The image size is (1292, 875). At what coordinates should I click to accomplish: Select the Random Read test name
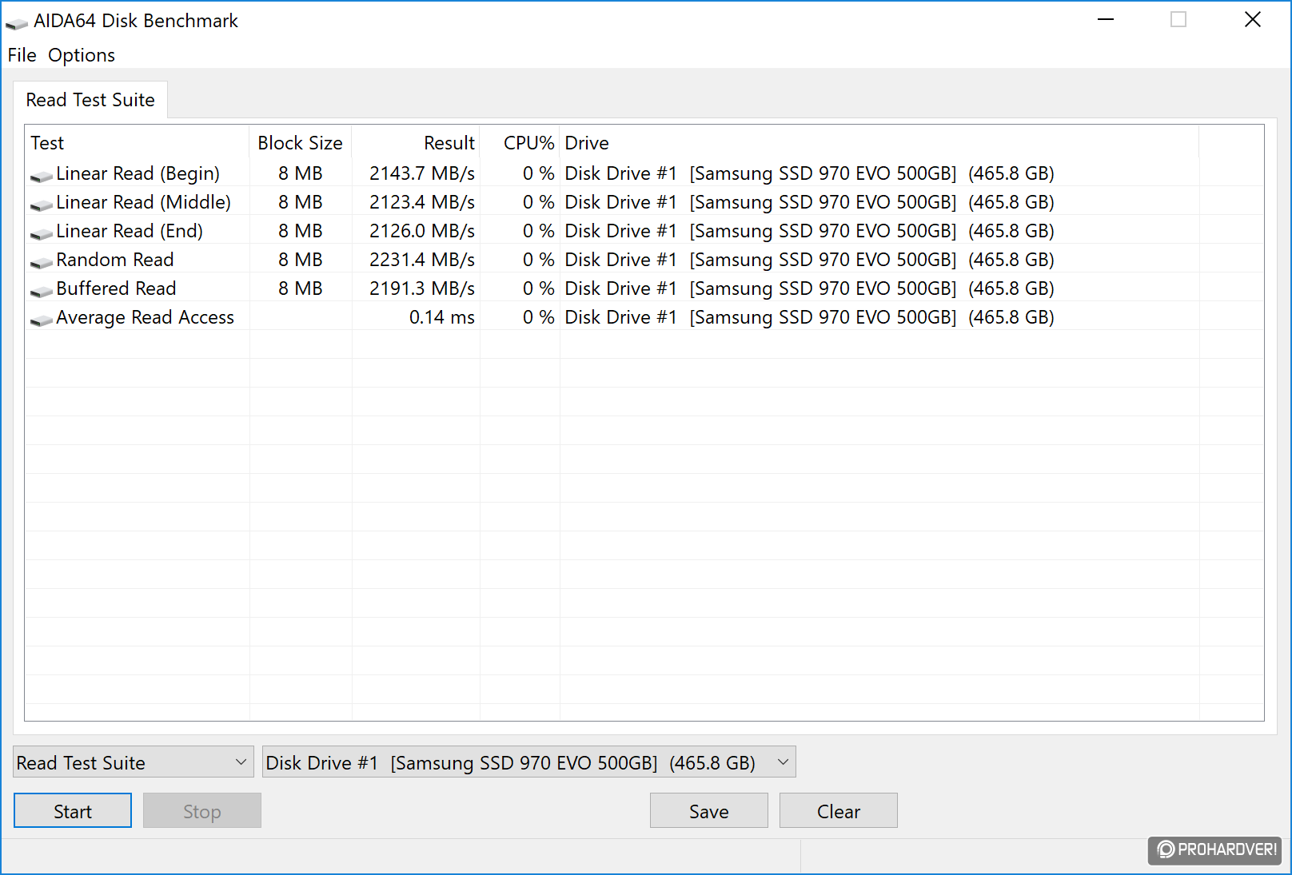(114, 260)
